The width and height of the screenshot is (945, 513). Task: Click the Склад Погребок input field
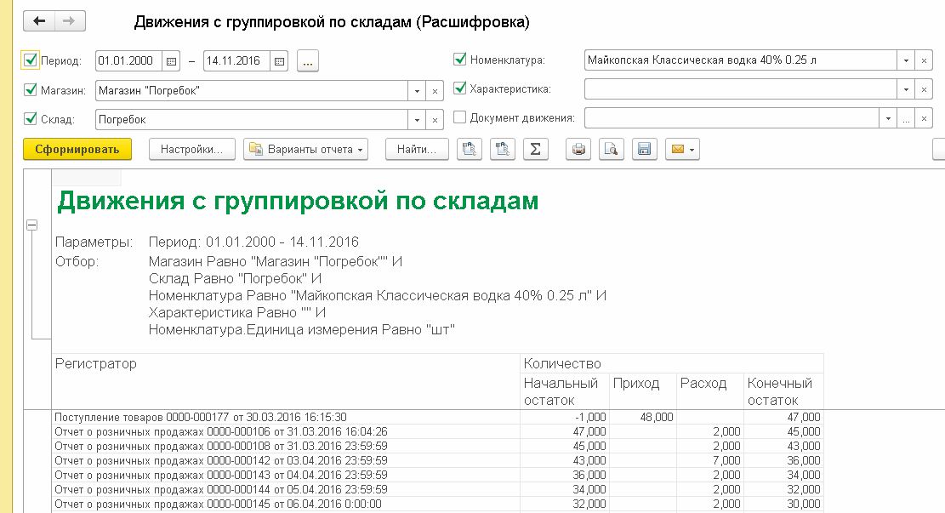point(251,120)
